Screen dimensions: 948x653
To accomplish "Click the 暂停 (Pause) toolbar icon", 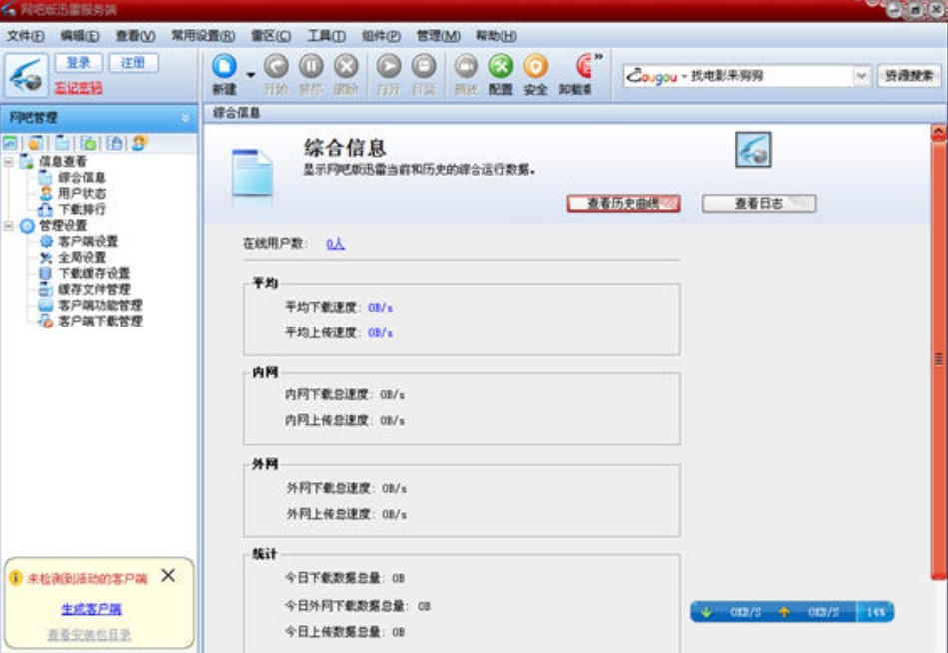I will pyautogui.click(x=311, y=68).
